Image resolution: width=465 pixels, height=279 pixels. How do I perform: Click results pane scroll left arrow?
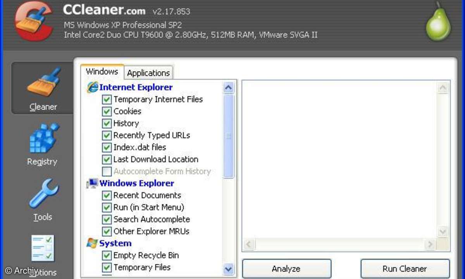click(x=249, y=245)
